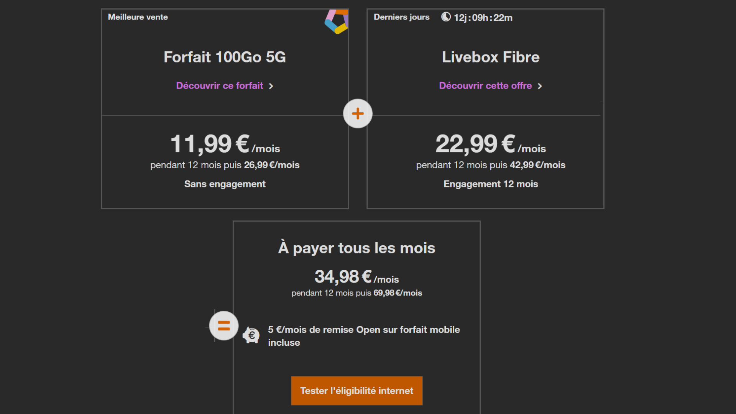
Task: Click the À payer tous les mois heading
Action: pyautogui.click(x=357, y=248)
